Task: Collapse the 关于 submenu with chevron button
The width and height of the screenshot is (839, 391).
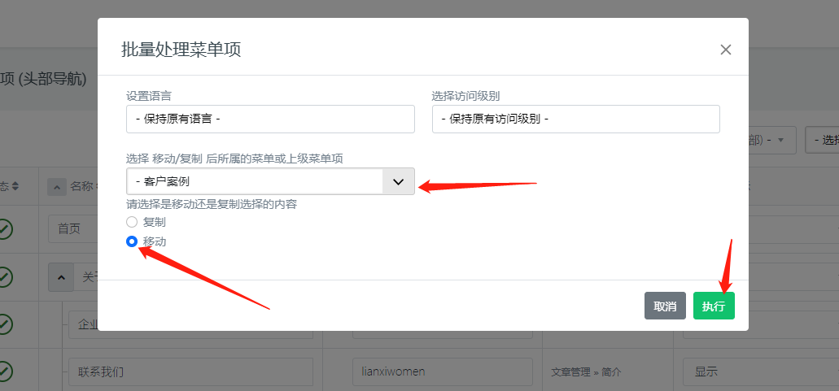Action: [61, 277]
